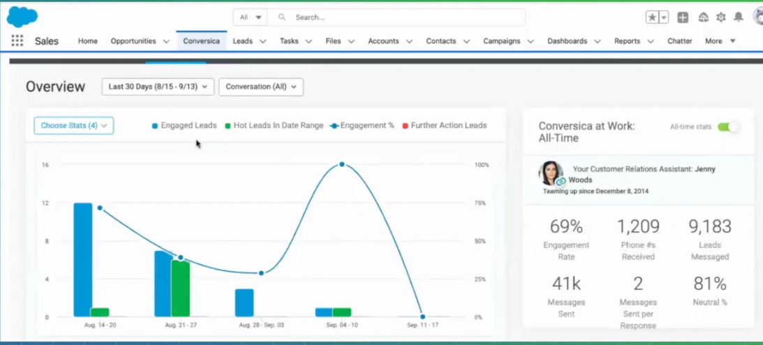Screen dimensions: 763x345
Task: Open the Contacts tab
Action: coord(441,41)
